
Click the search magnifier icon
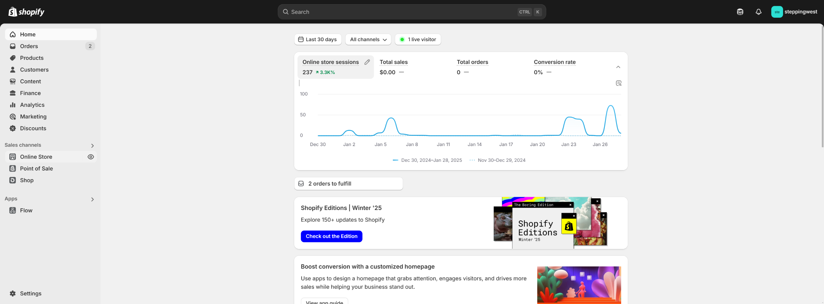286,12
